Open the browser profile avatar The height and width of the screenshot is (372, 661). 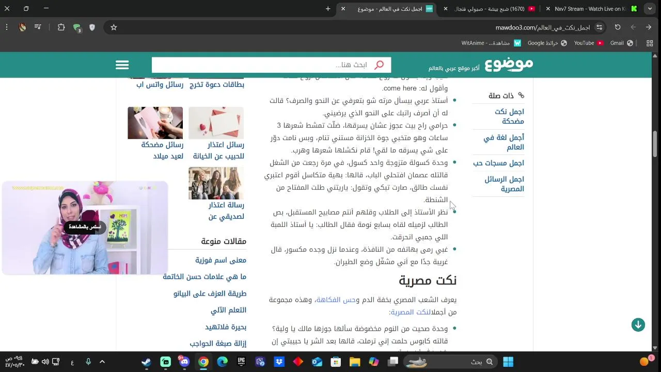[x=22, y=27]
